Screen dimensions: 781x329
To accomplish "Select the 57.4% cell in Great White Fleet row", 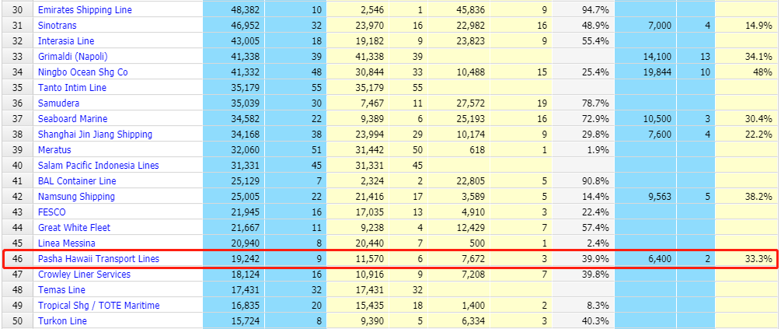I will tap(584, 227).
